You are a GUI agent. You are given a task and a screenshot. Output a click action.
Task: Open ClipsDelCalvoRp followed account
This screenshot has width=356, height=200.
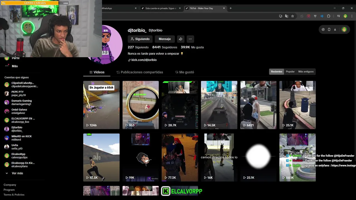(x=21, y=84)
